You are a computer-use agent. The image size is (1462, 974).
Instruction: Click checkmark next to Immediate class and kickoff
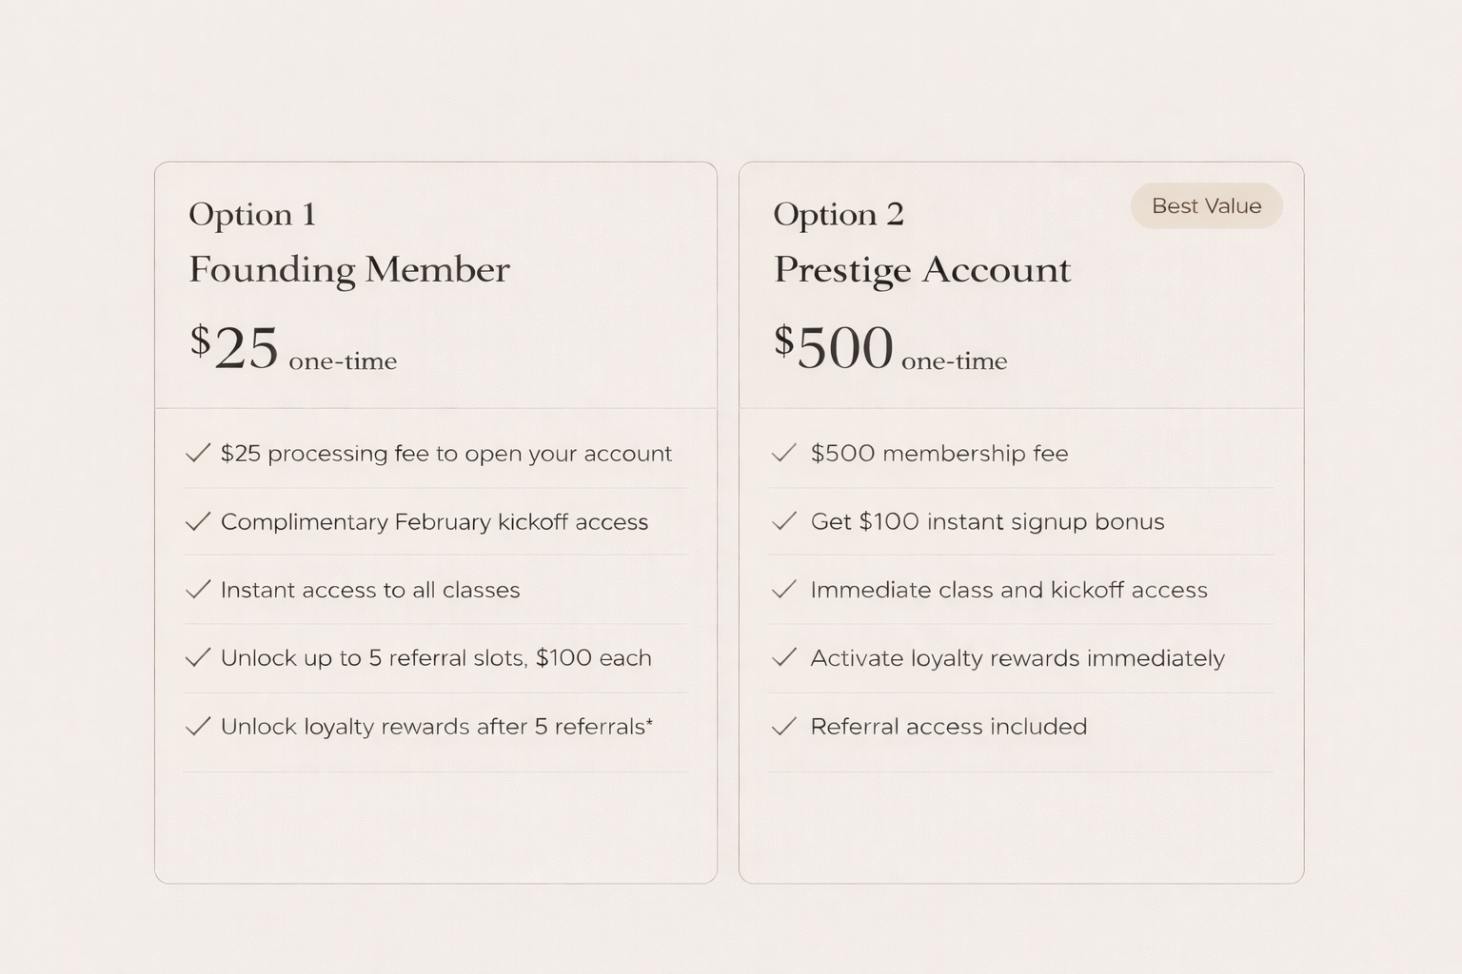[783, 590]
